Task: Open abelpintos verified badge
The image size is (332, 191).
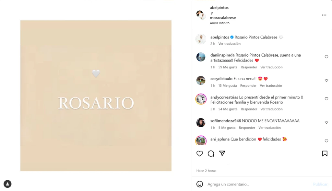Action: point(232,37)
